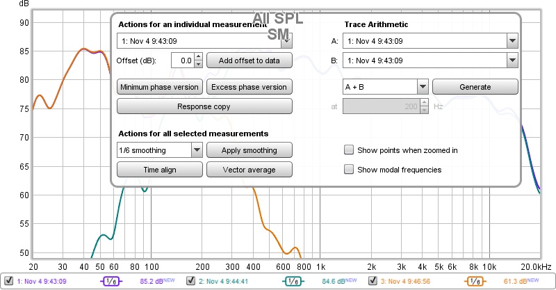Image resolution: width=556 pixels, height=290 pixels.
Task: Toggle 1/6 smoothing icon for measurement 2
Action: [x=293, y=282]
